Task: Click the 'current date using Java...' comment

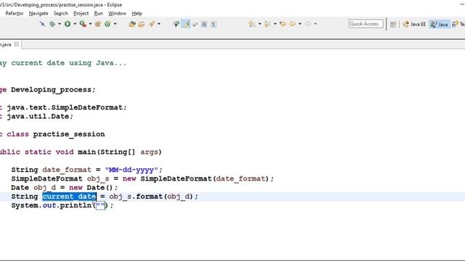Action: [x=69, y=63]
